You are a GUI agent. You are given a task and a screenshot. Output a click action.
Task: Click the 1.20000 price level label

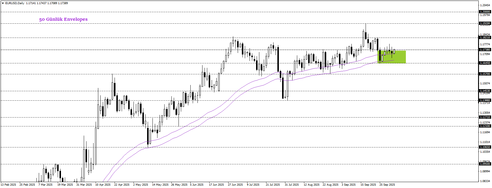[x=485, y=12]
